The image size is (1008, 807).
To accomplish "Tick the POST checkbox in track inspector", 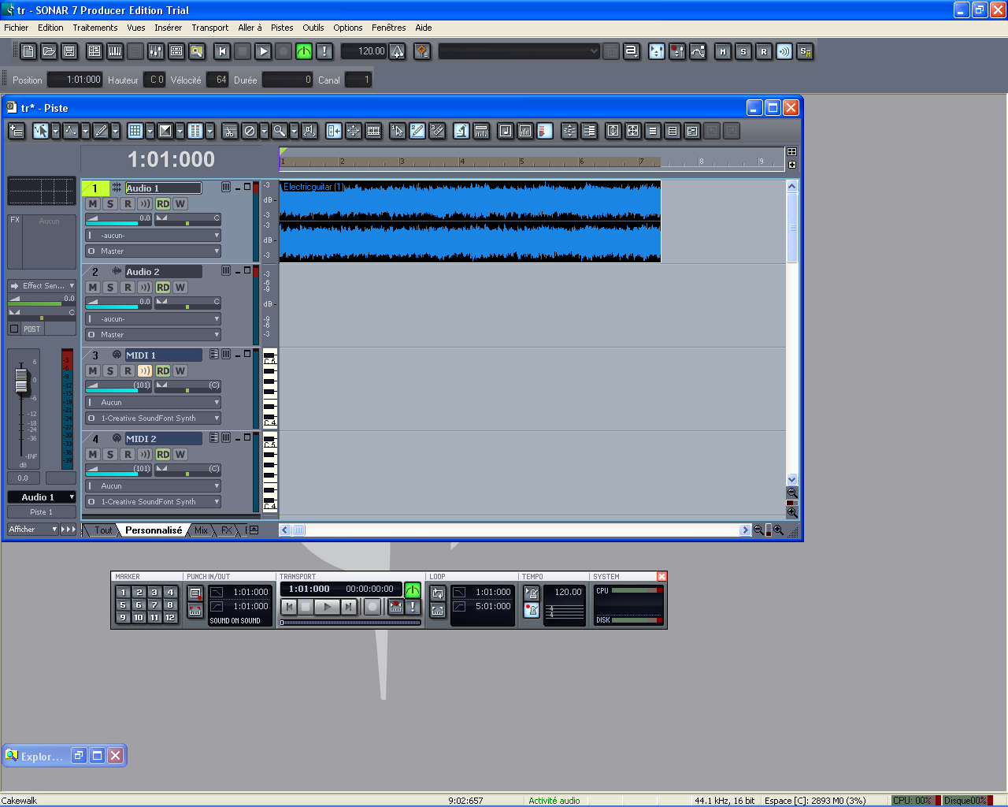I will point(14,329).
